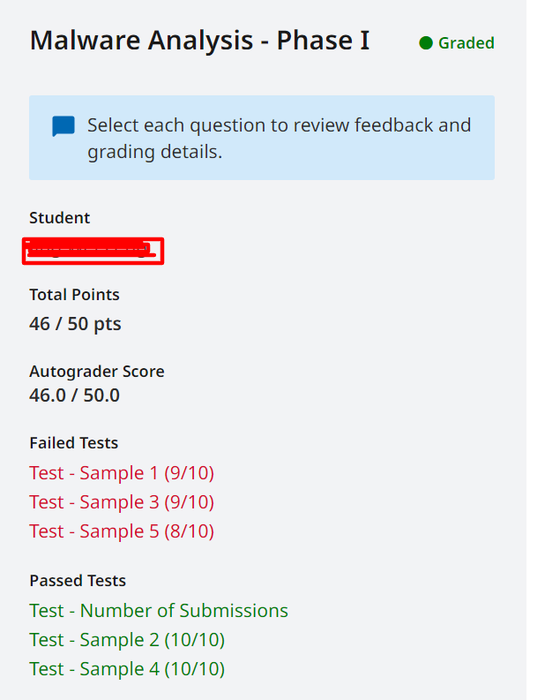Click the redacted student name
545x700 pixels.
[93, 251]
